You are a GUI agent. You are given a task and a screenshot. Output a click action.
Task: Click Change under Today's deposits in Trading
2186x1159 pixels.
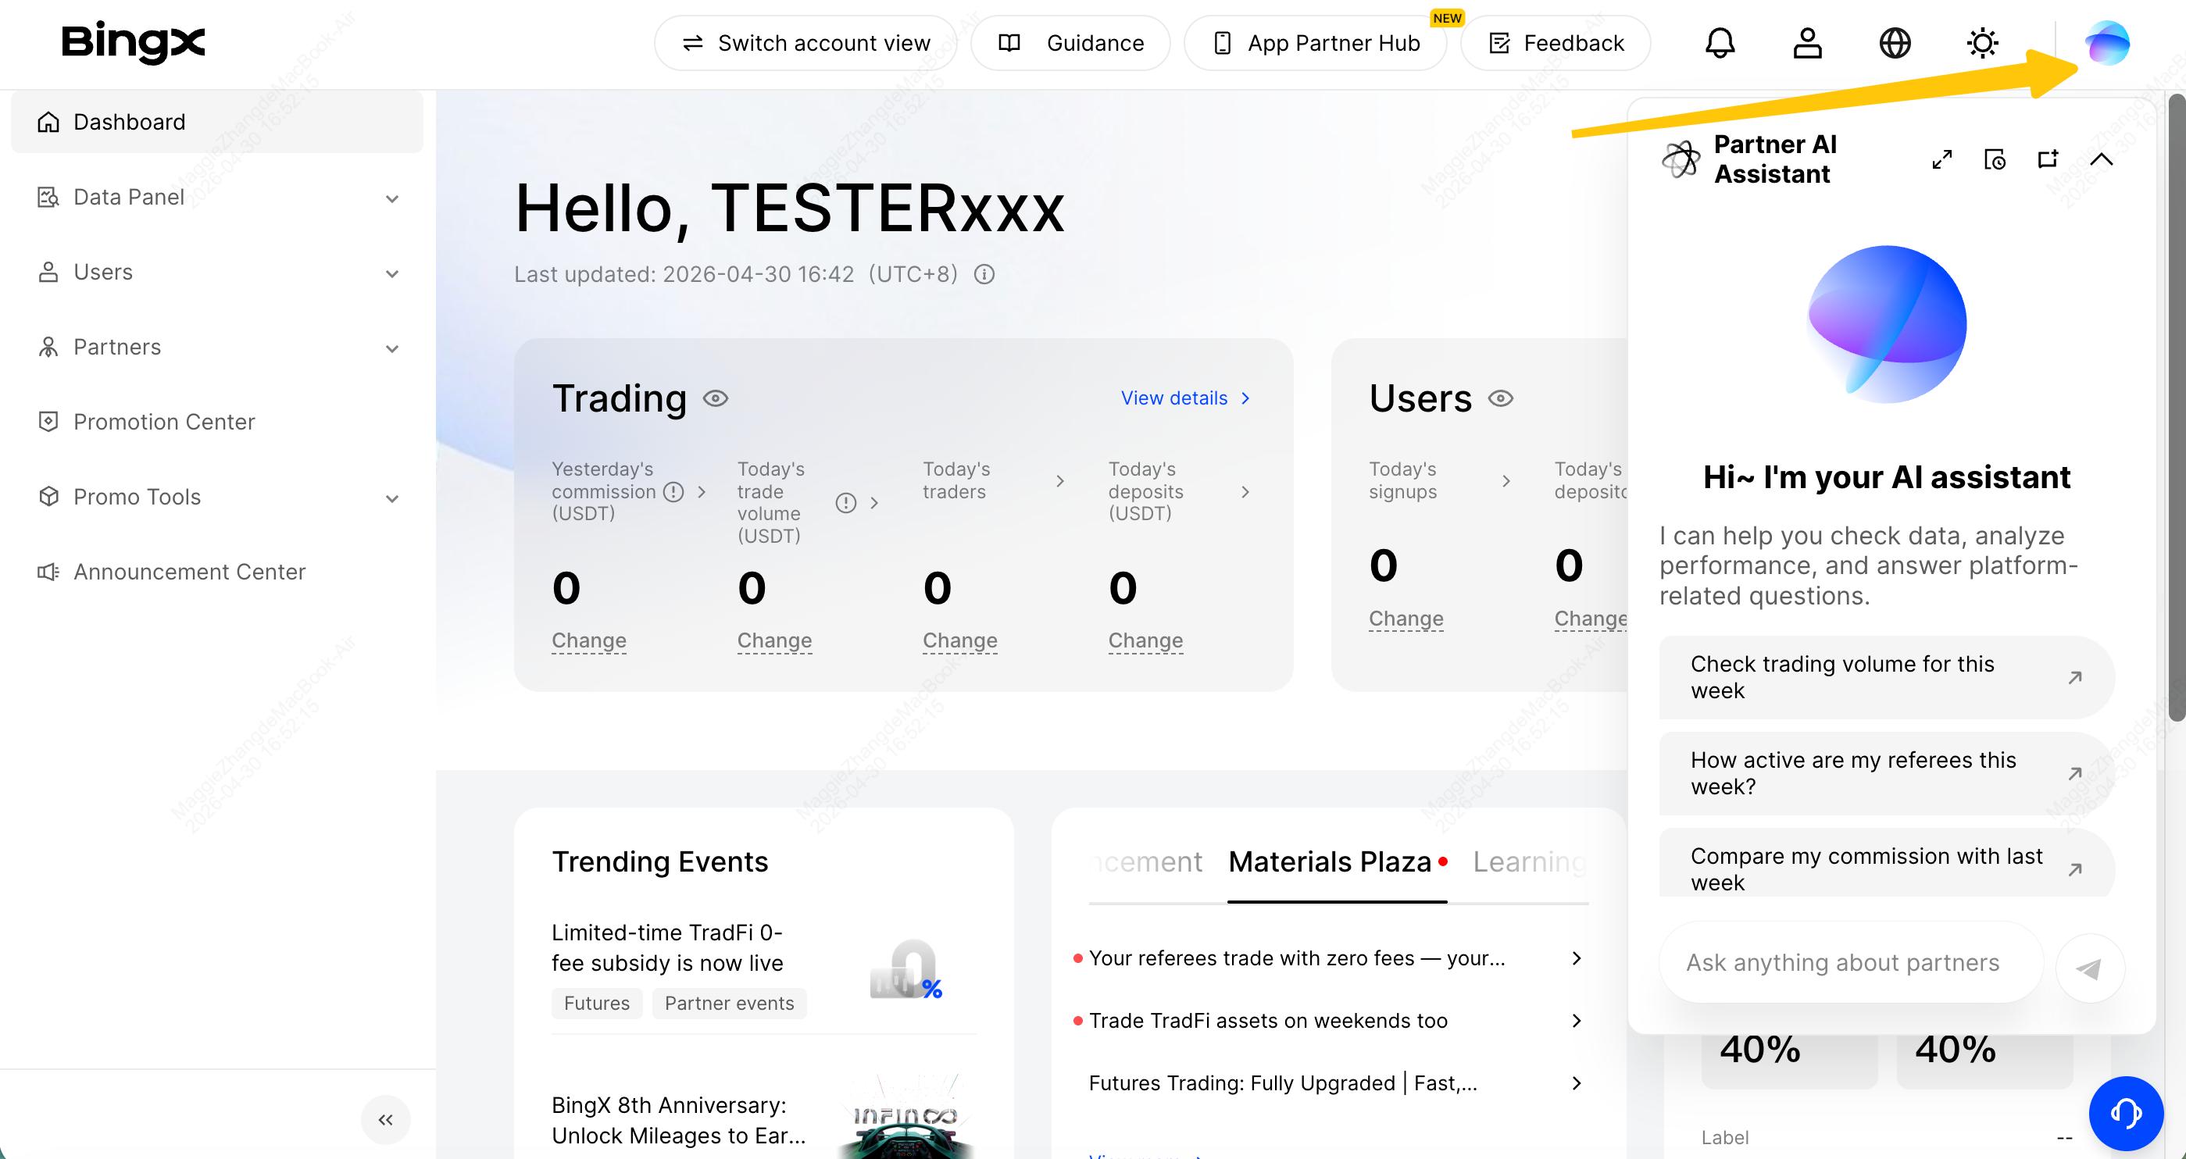pyautogui.click(x=1145, y=640)
